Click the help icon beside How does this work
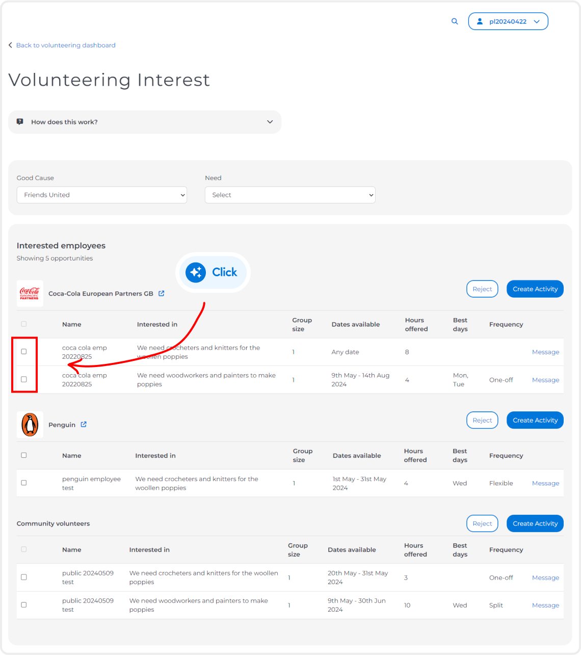This screenshot has height=655, width=581. [20, 122]
